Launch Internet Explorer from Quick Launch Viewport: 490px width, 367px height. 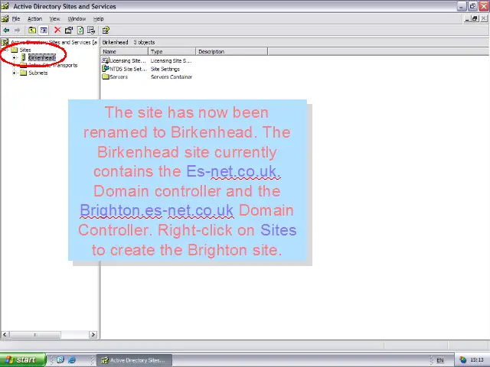[72, 360]
